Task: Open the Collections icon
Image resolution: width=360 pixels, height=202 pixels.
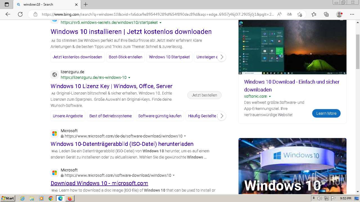Action: (326, 14)
